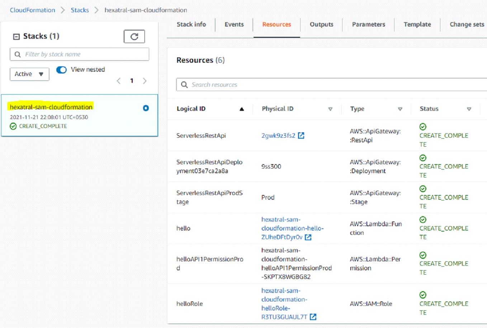
Task: Click the CloudFormation breadcrumb link
Action: (32, 10)
